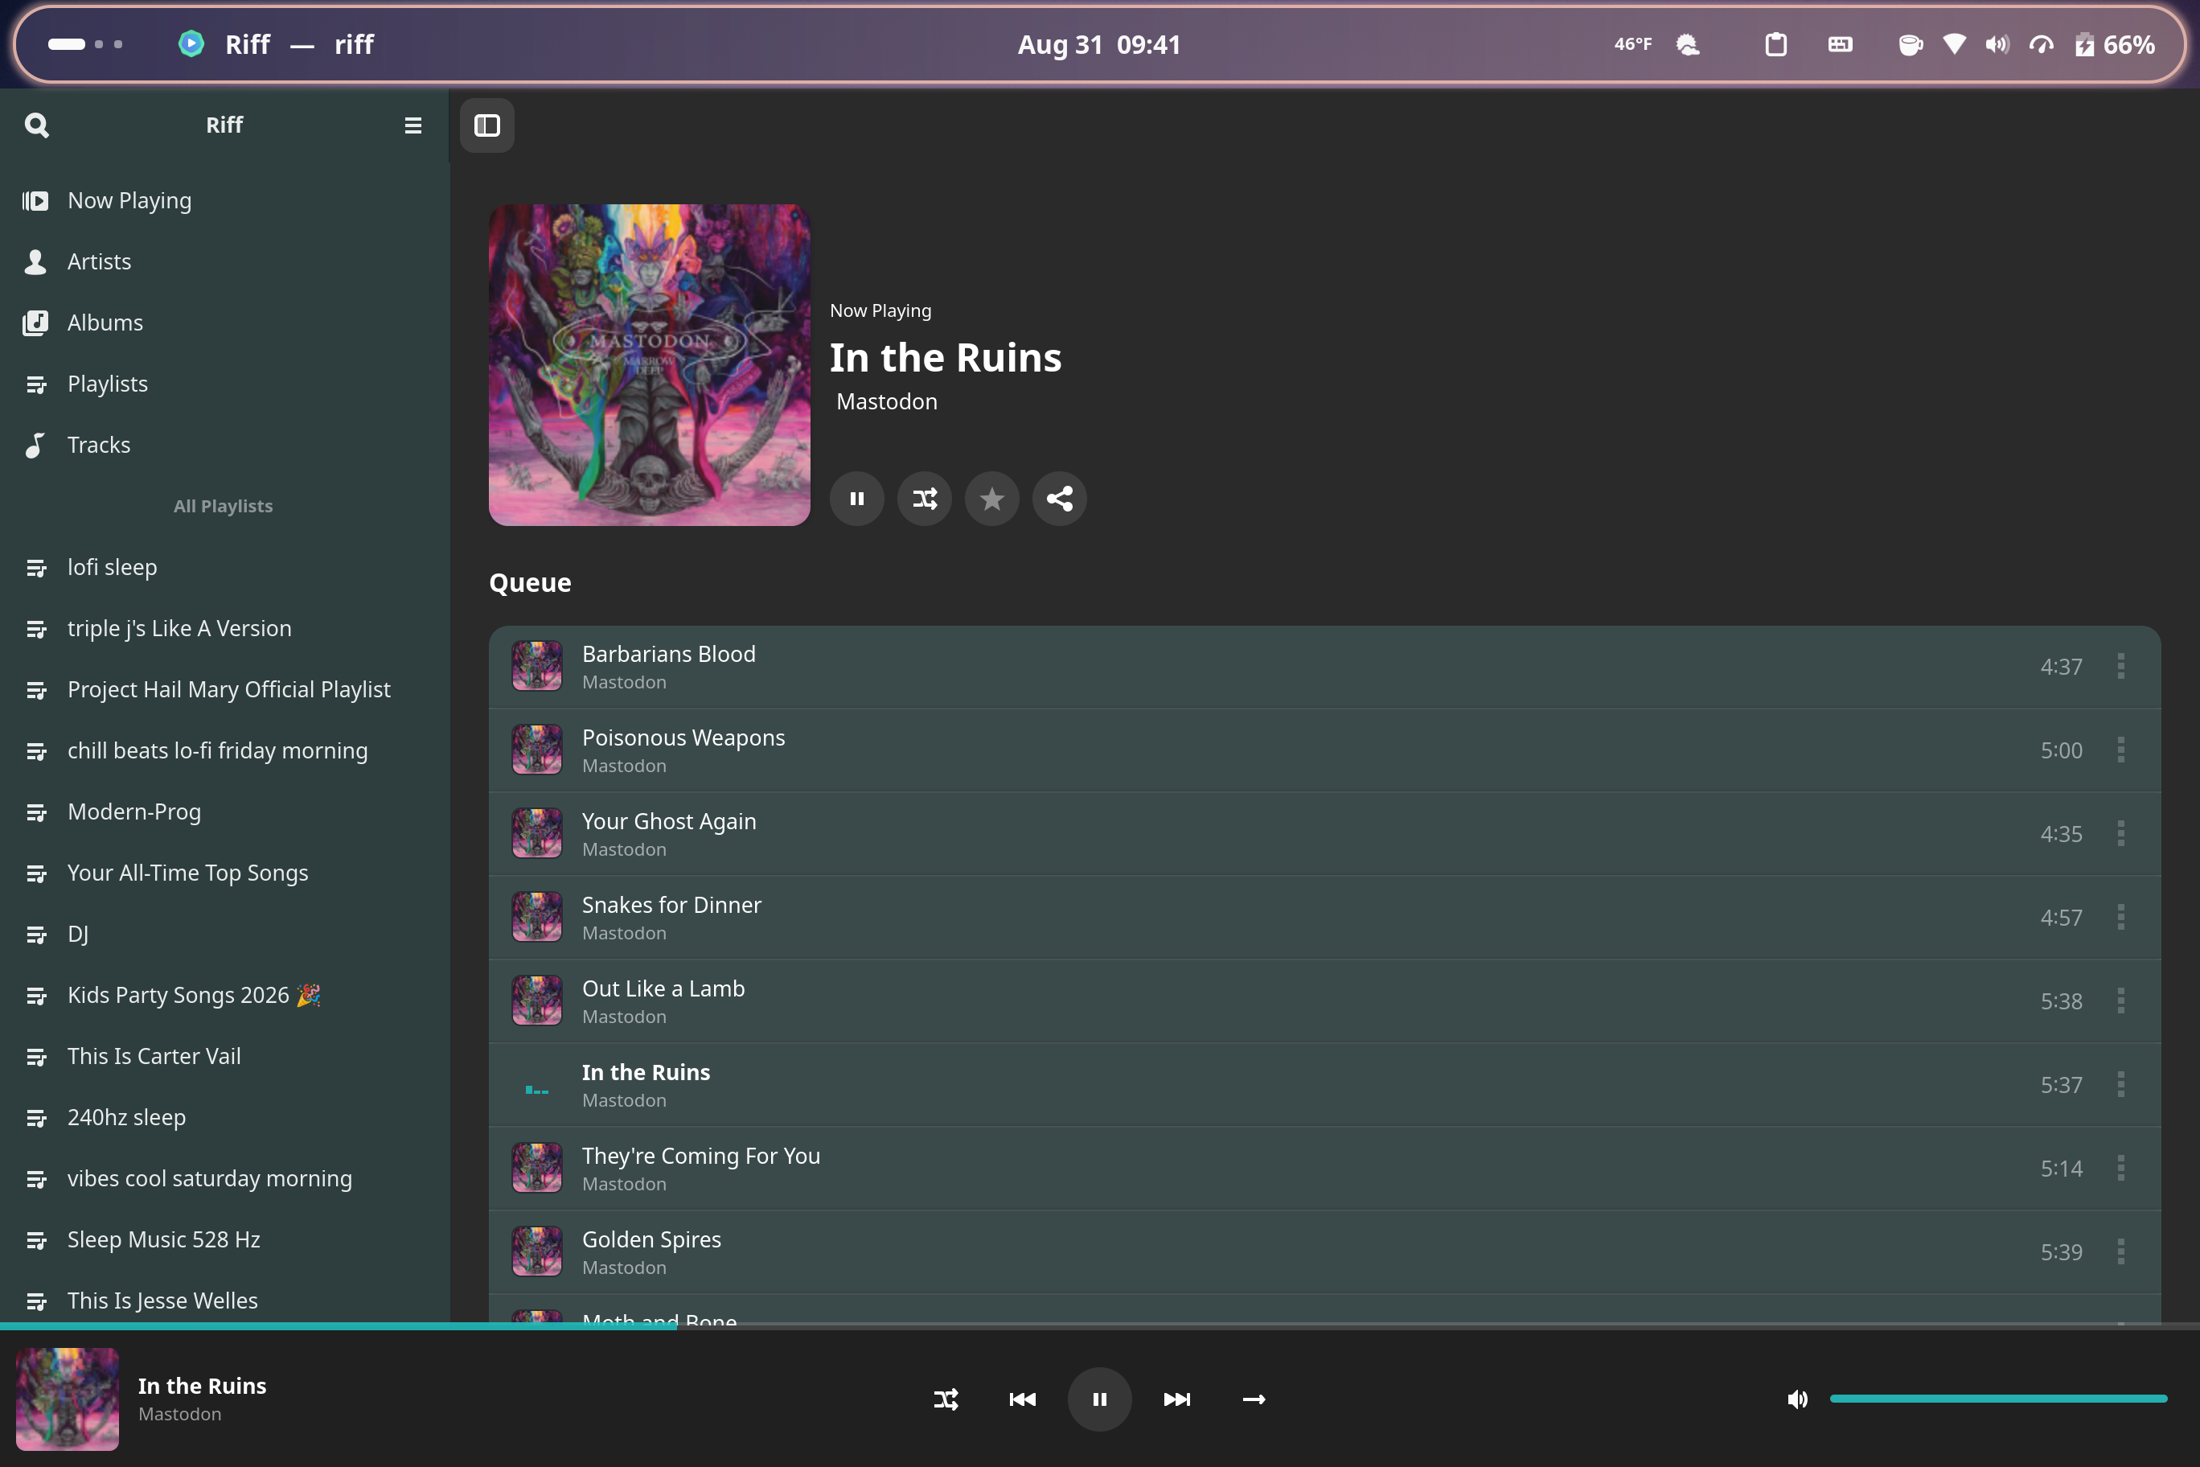
Task: Toggle shuffle in the bottom player bar
Action: pyautogui.click(x=946, y=1399)
